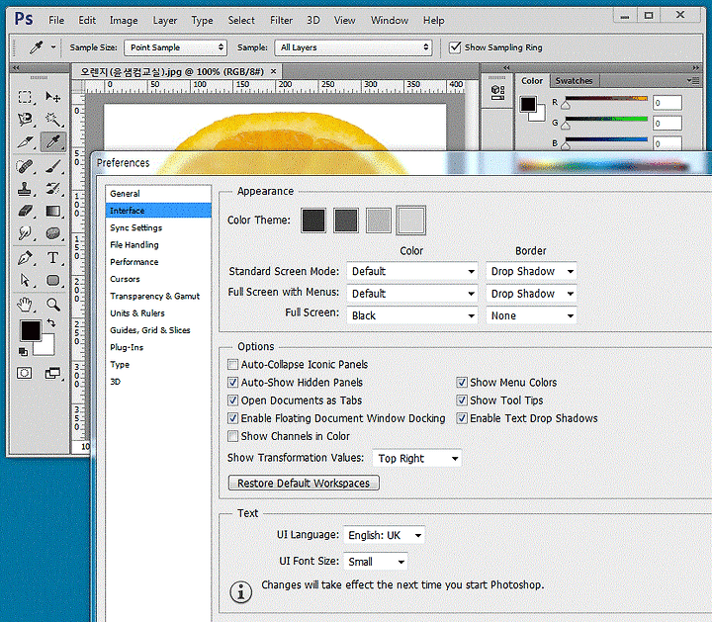Enable Show Channels in Color
This screenshot has width=712, height=622.
click(232, 436)
